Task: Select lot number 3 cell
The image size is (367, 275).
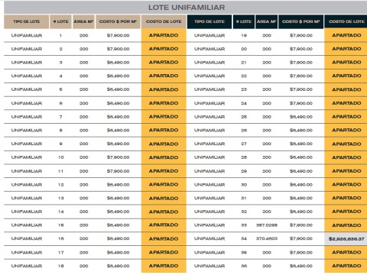Action: point(60,63)
